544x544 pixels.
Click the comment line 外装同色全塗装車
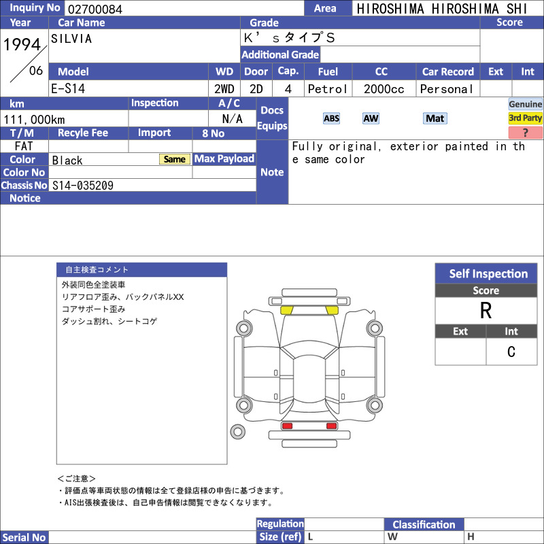pos(93,285)
